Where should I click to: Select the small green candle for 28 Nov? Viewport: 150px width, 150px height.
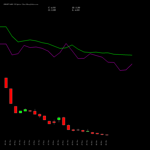88,131
